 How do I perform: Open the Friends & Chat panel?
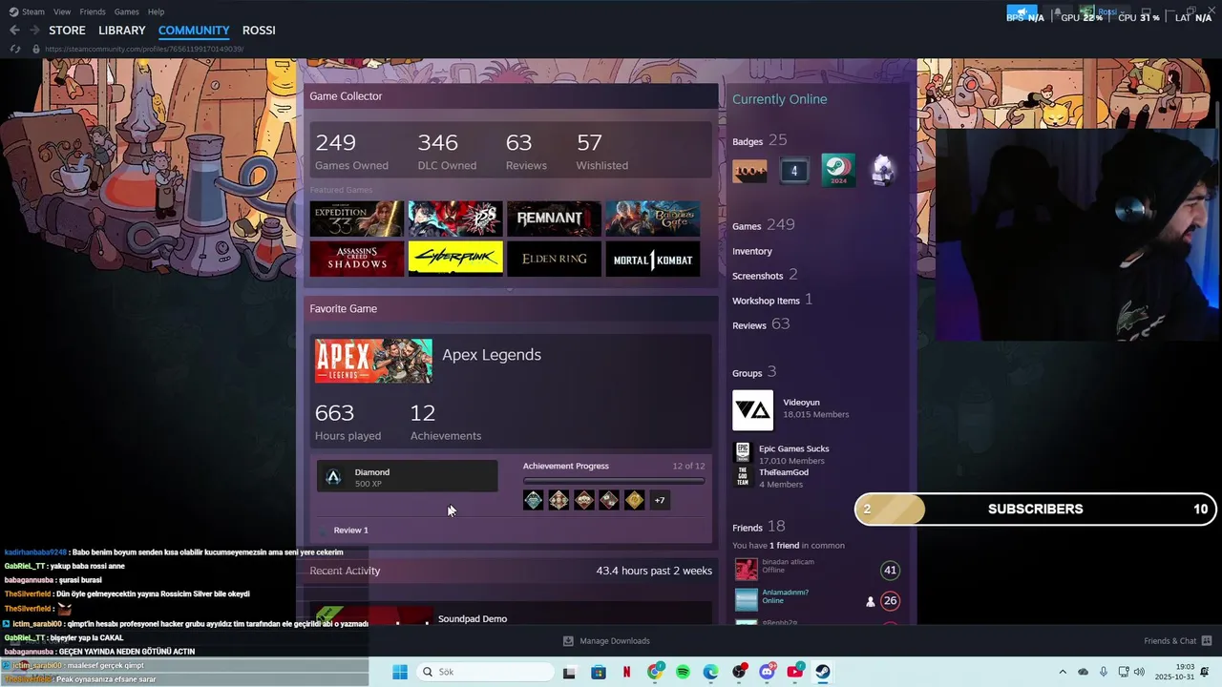point(1178,641)
